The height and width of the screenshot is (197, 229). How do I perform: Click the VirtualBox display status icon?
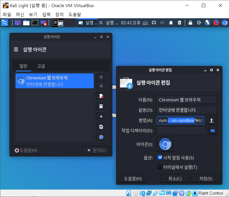[x=169, y=193]
